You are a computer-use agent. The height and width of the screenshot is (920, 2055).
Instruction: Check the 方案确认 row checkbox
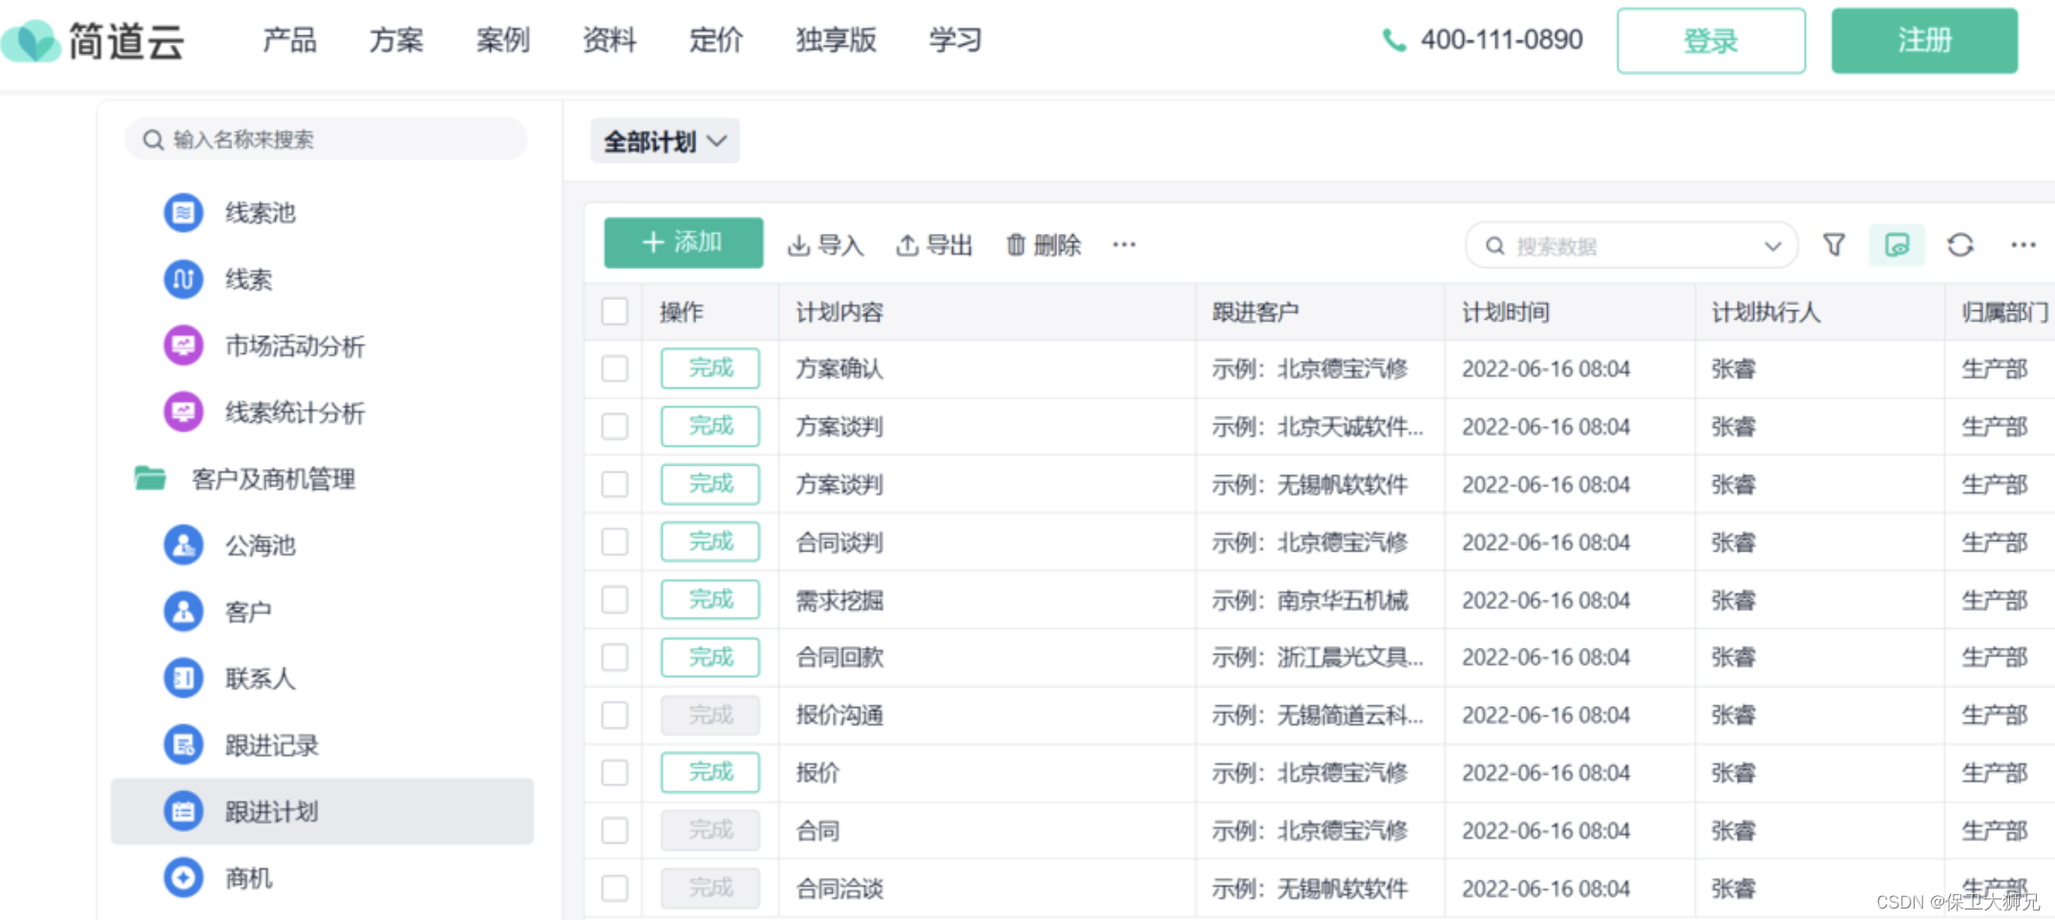coord(615,368)
